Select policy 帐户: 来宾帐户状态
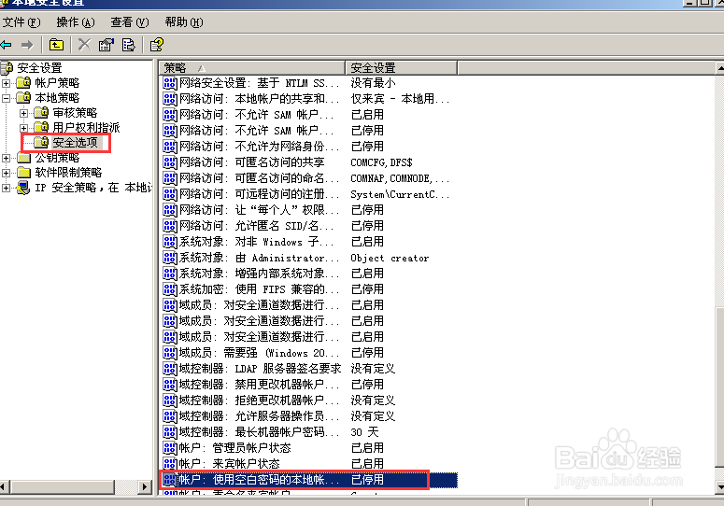This screenshot has height=506, width=724. (230, 464)
